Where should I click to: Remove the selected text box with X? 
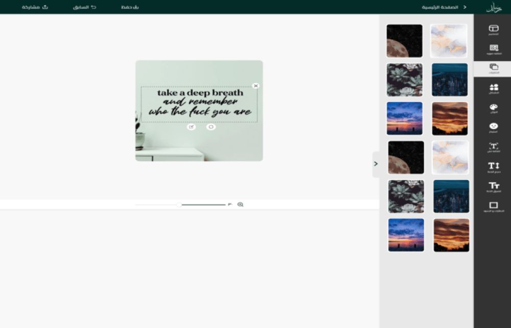pyautogui.click(x=255, y=86)
